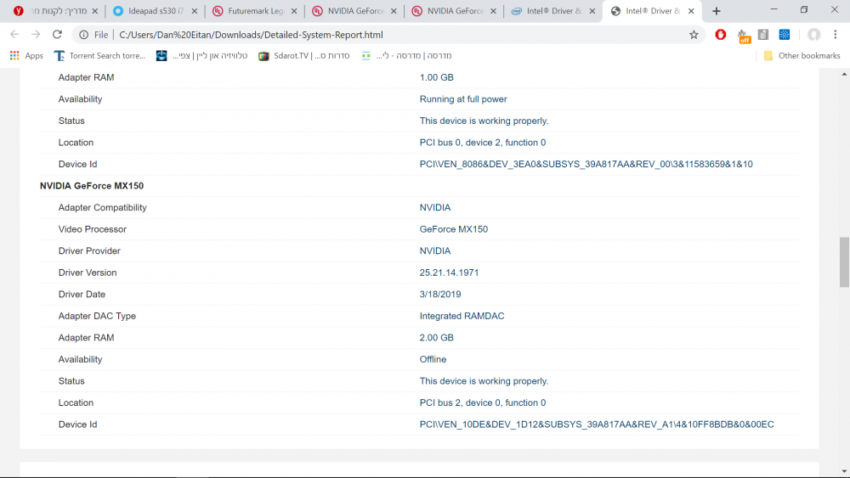Click the driver version 25.21.14.1971

[x=449, y=273]
